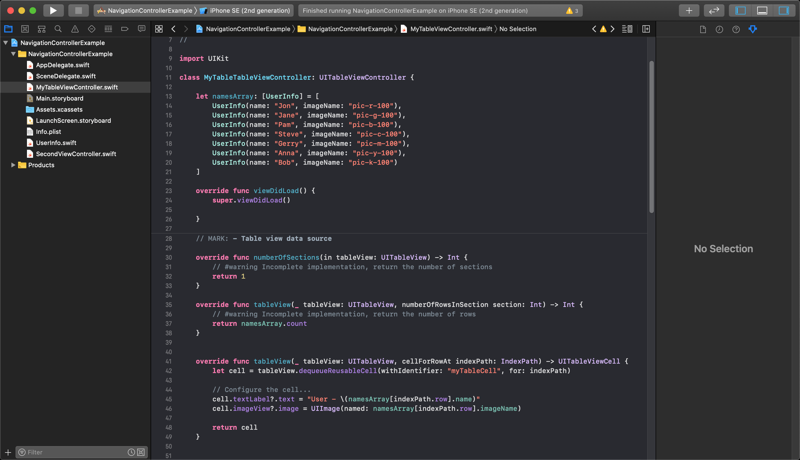Toggle the navigator panel
The height and width of the screenshot is (460, 800).
(x=741, y=11)
